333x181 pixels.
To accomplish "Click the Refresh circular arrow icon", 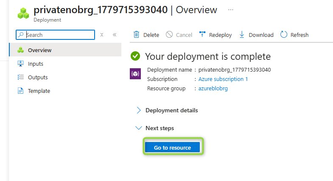I will [x=283, y=34].
